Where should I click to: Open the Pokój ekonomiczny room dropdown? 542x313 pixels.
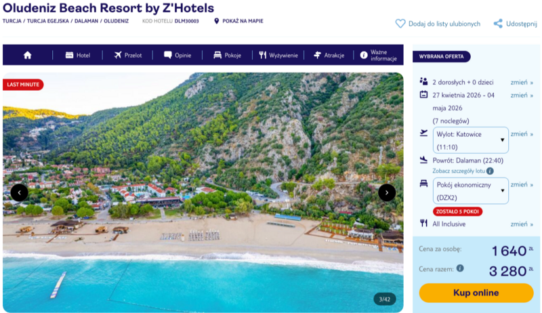(470, 190)
